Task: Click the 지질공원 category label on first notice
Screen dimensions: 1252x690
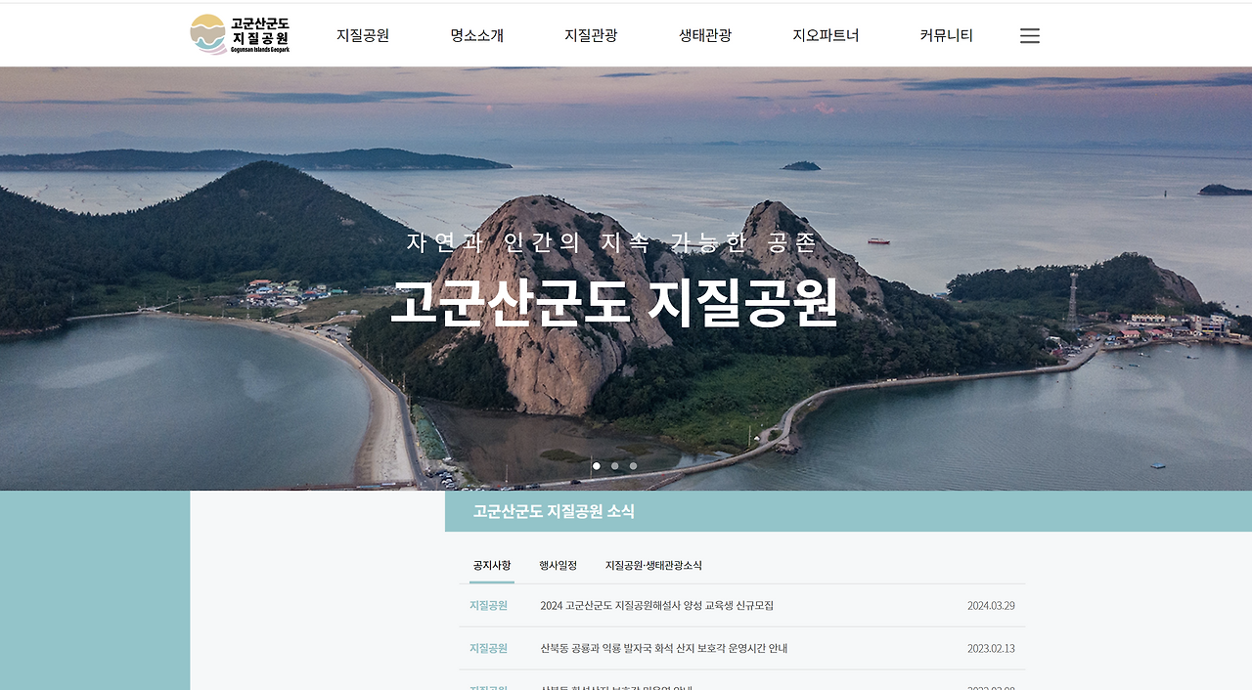Action: tap(489, 606)
